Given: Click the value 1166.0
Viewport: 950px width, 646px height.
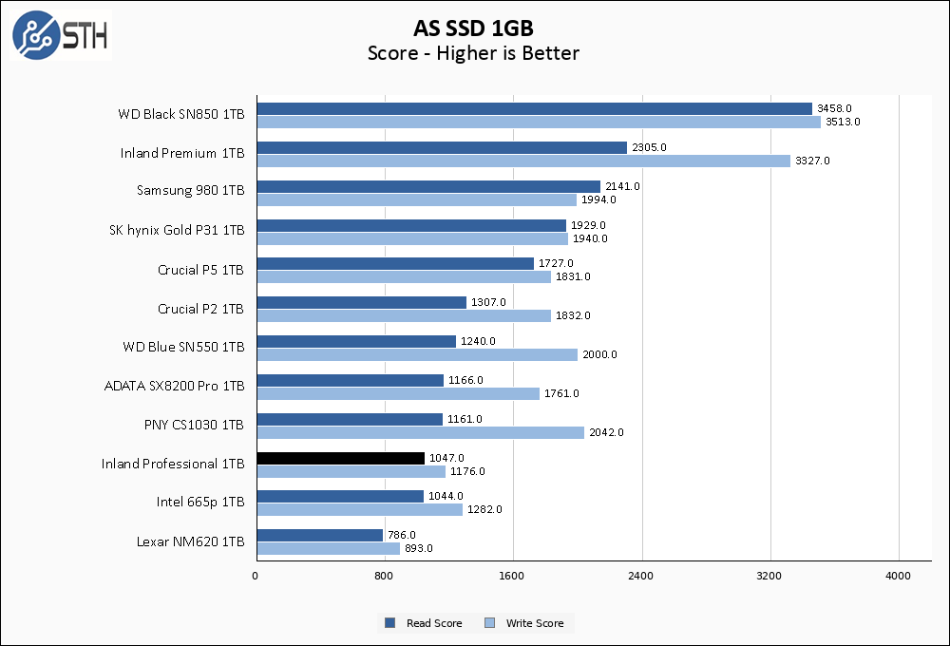Looking at the screenshot, I should (x=465, y=381).
